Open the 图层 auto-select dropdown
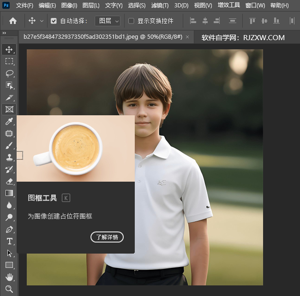This screenshot has height=296, width=300. pos(107,21)
